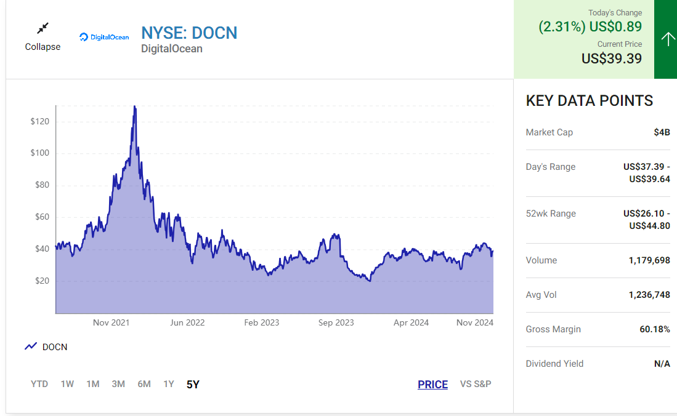Click the chart peak near $130
Image resolution: width=677 pixels, height=416 pixels.
(x=135, y=106)
